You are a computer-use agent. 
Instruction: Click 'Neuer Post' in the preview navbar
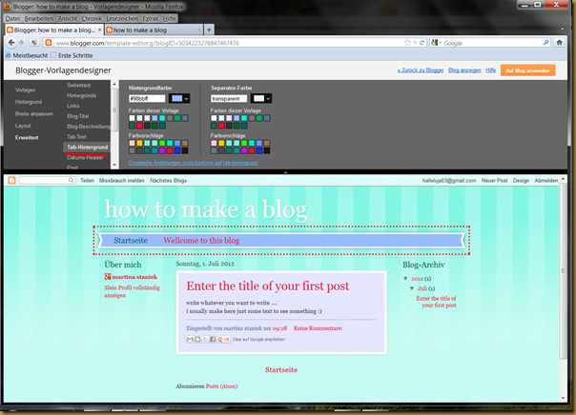[x=494, y=180]
